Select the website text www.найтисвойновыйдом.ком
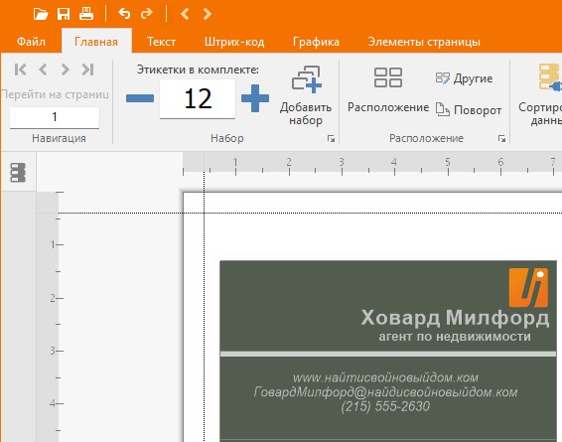Screen dimensions: 562x442 coord(385,377)
